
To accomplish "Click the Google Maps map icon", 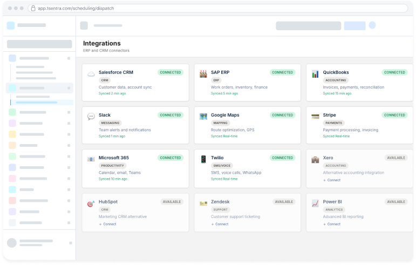I will coord(203,117).
